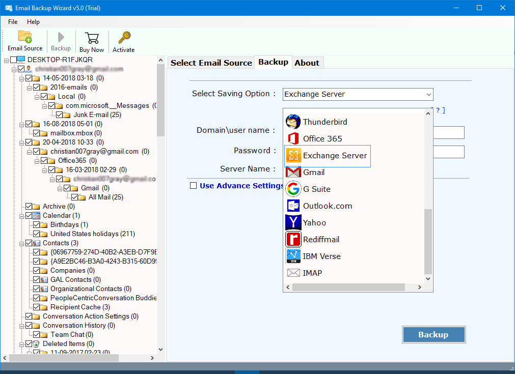Screen dimensions: 515x374
Task: Click the Team Chat folder icon
Action: tap(44, 335)
